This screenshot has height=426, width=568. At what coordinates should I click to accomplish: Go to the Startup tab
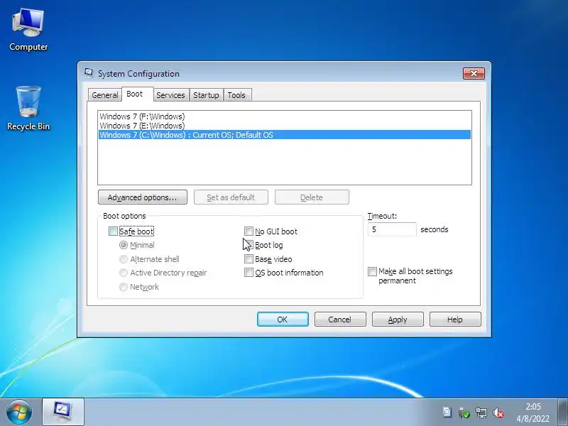coord(206,95)
